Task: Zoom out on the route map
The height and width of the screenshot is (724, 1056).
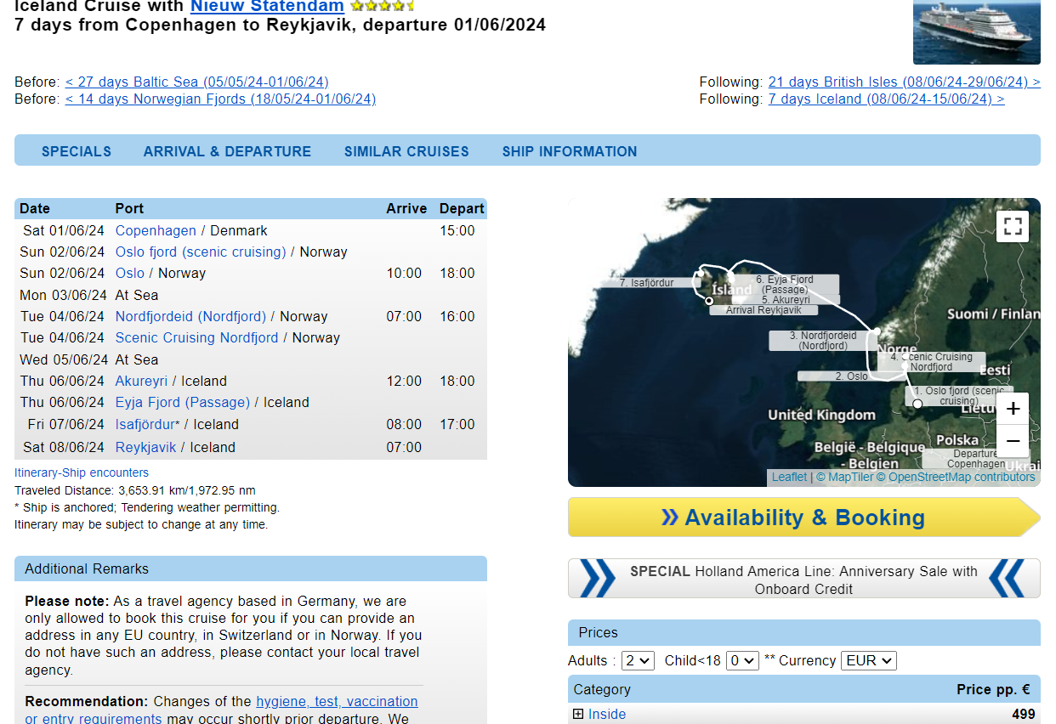Action: [1013, 442]
